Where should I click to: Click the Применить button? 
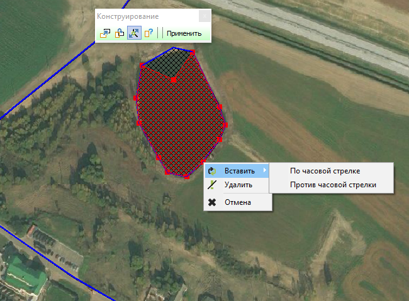pyautogui.click(x=184, y=33)
